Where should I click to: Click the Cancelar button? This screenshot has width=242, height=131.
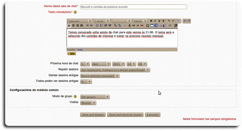153,115
